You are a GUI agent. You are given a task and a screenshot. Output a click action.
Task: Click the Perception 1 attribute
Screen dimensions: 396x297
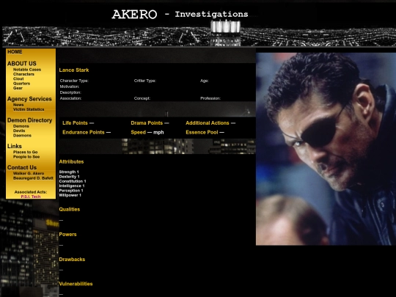pos(71,191)
